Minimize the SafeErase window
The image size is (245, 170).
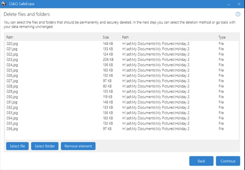pos(229,4)
